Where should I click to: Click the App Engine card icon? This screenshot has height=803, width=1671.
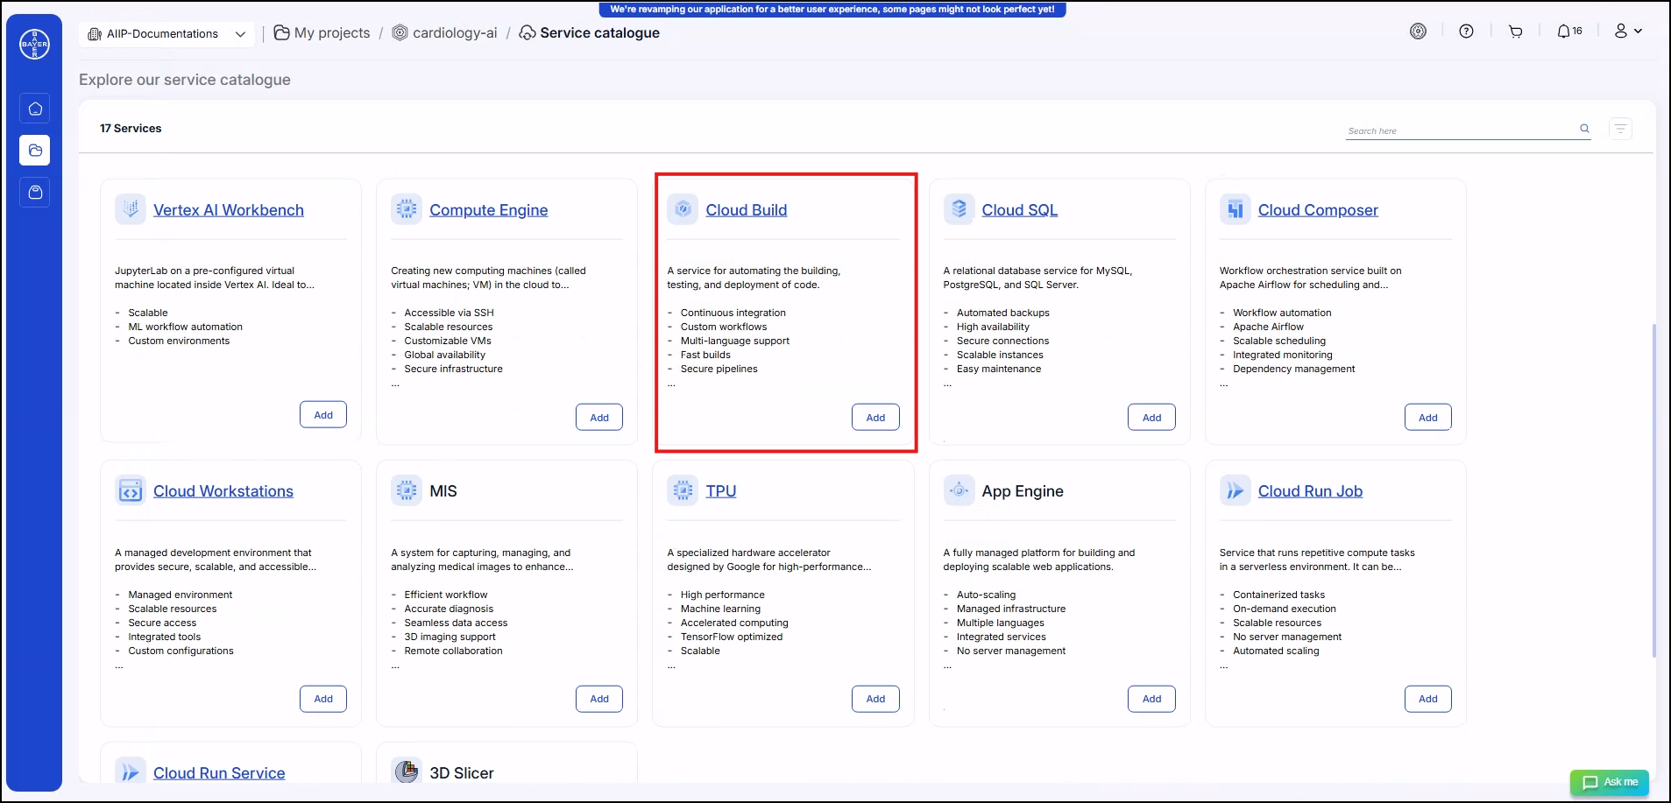pyautogui.click(x=959, y=490)
